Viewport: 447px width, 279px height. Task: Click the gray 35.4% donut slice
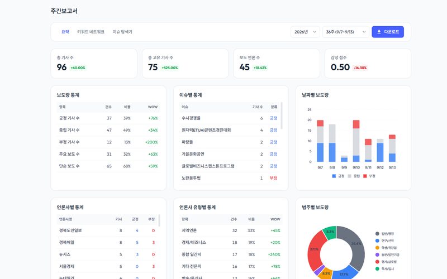pos(356,245)
